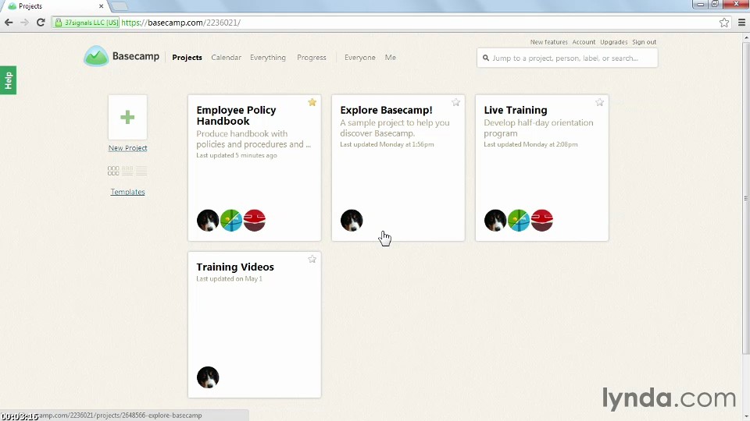Open Explore Basecamp! project title

[x=386, y=110]
